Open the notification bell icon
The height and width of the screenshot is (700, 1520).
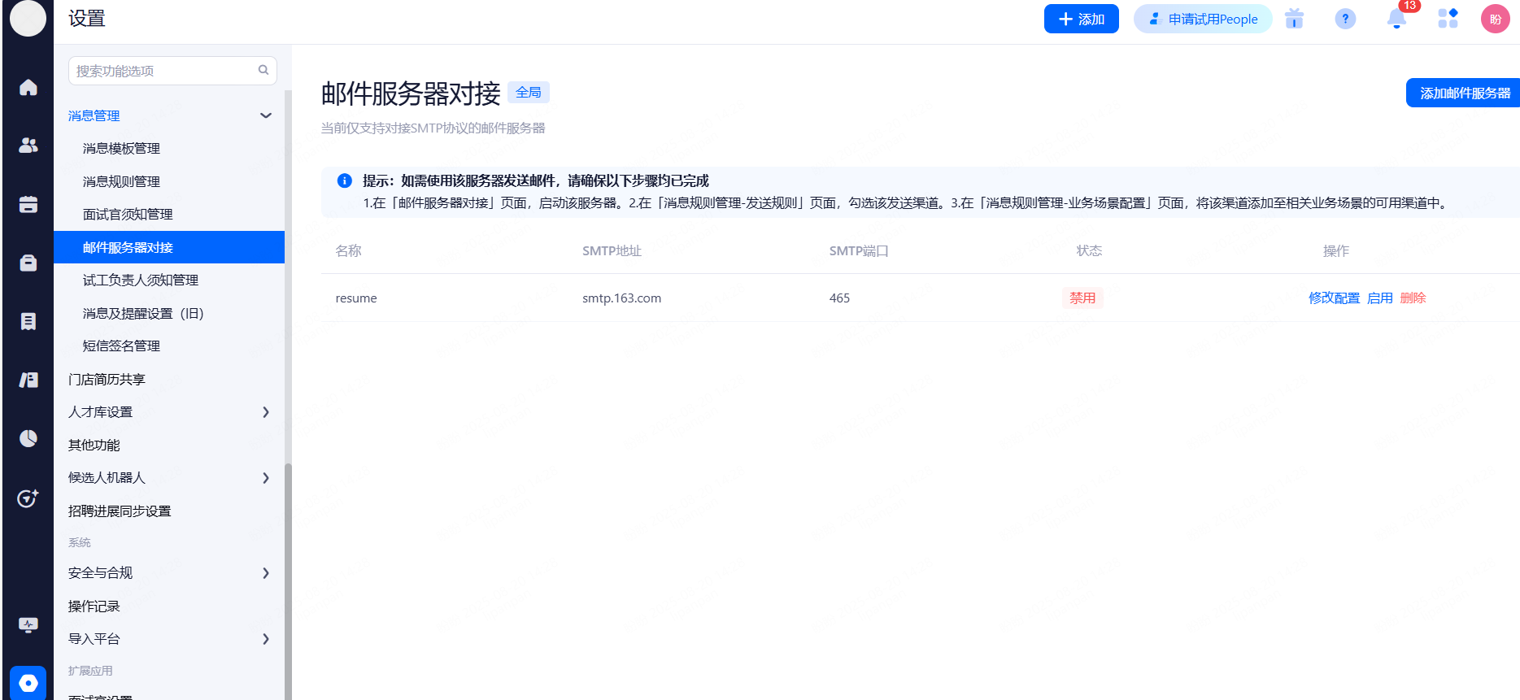[x=1396, y=20]
